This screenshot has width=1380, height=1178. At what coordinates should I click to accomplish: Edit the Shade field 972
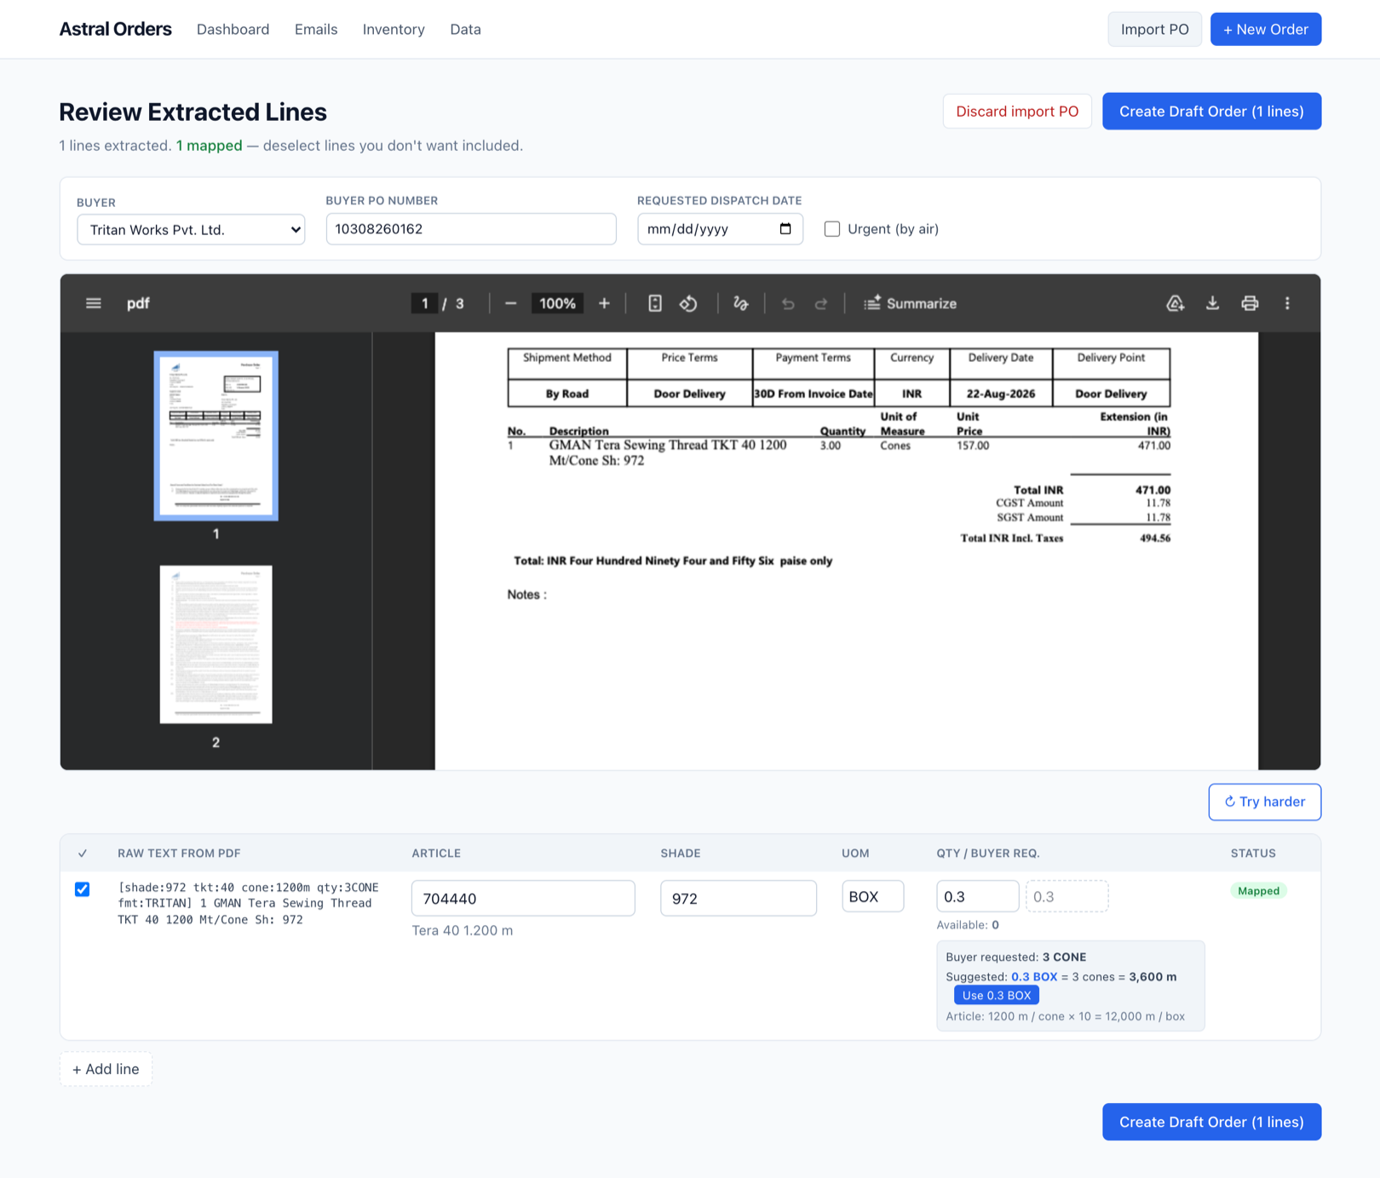[739, 898]
